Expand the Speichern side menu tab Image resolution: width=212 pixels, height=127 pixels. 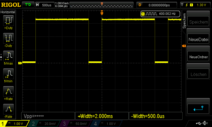tap(184, 22)
